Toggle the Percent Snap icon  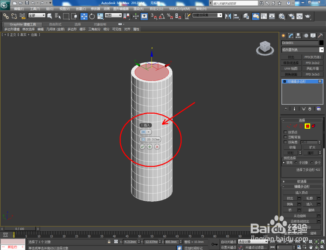pos(170,16)
